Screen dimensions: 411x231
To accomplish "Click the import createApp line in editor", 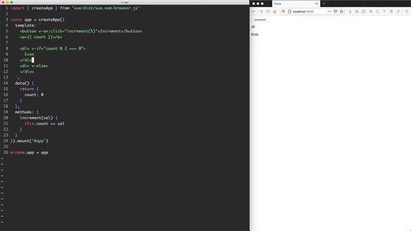I will click(75, 8).
